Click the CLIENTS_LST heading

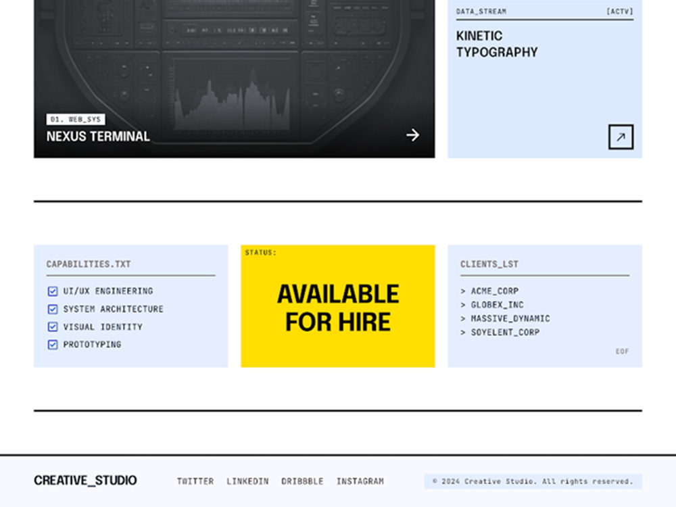point(489,264)
